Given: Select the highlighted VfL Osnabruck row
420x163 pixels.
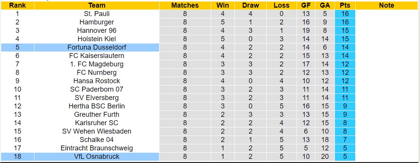Looking at the screenshot, I should pyautogui.click(x=97, y=157).
